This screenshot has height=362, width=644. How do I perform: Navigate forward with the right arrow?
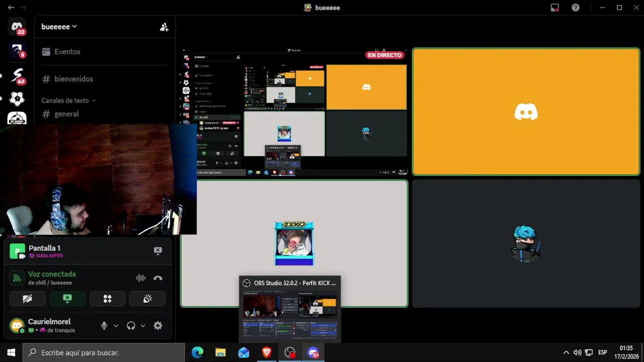click(x=23, y=8)
